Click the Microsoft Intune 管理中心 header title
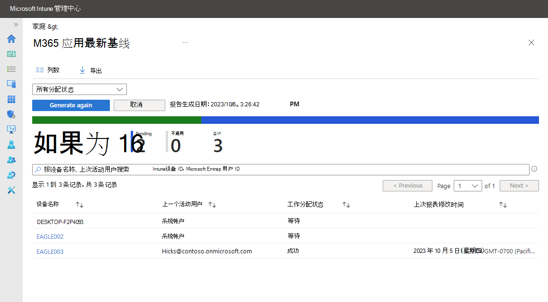This screenshot has width=548, height=302. 45,9
